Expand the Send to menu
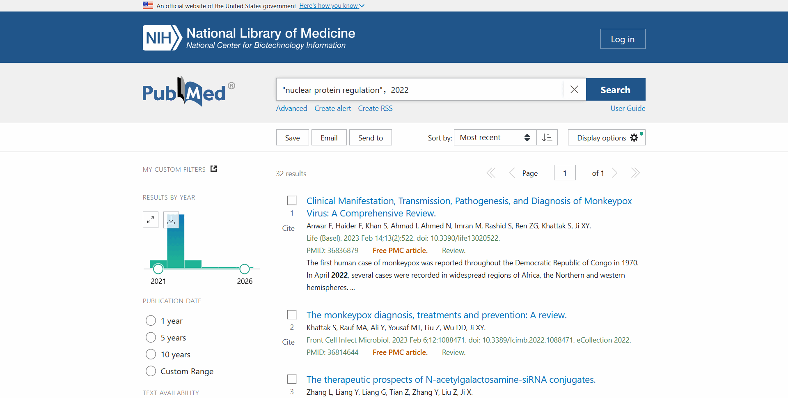 [370, 138]
